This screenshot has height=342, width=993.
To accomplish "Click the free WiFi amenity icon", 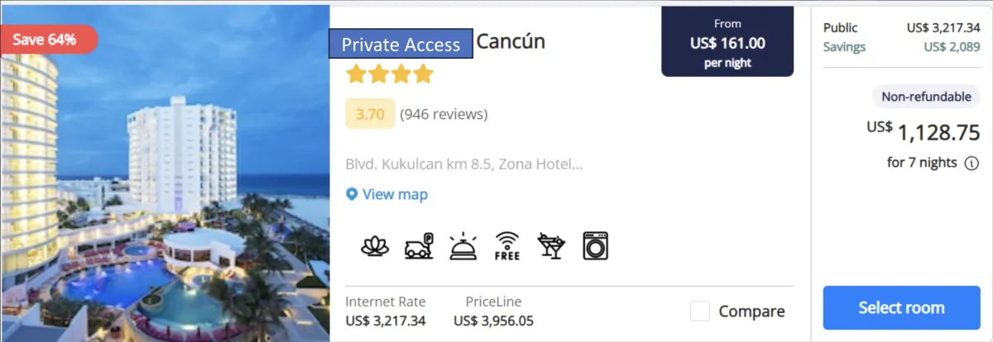I will coord(507,245).
